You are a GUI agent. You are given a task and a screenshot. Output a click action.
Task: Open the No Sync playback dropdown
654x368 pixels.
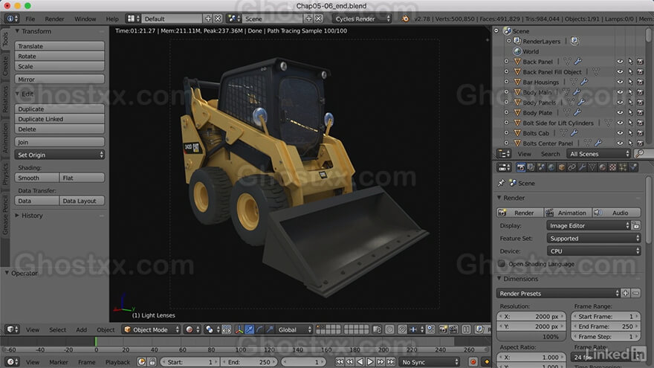pos(430,362)
